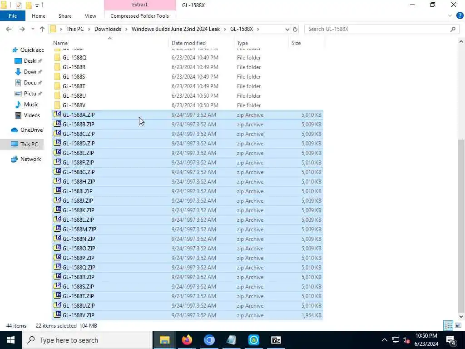Click GL-1588A.ZIP archive icon
This screenshot has width=465, height=349.
pos(57,115)
